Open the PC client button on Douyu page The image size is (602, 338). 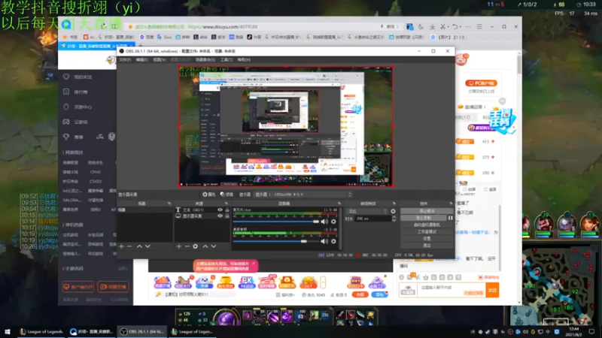pos(481,83)
